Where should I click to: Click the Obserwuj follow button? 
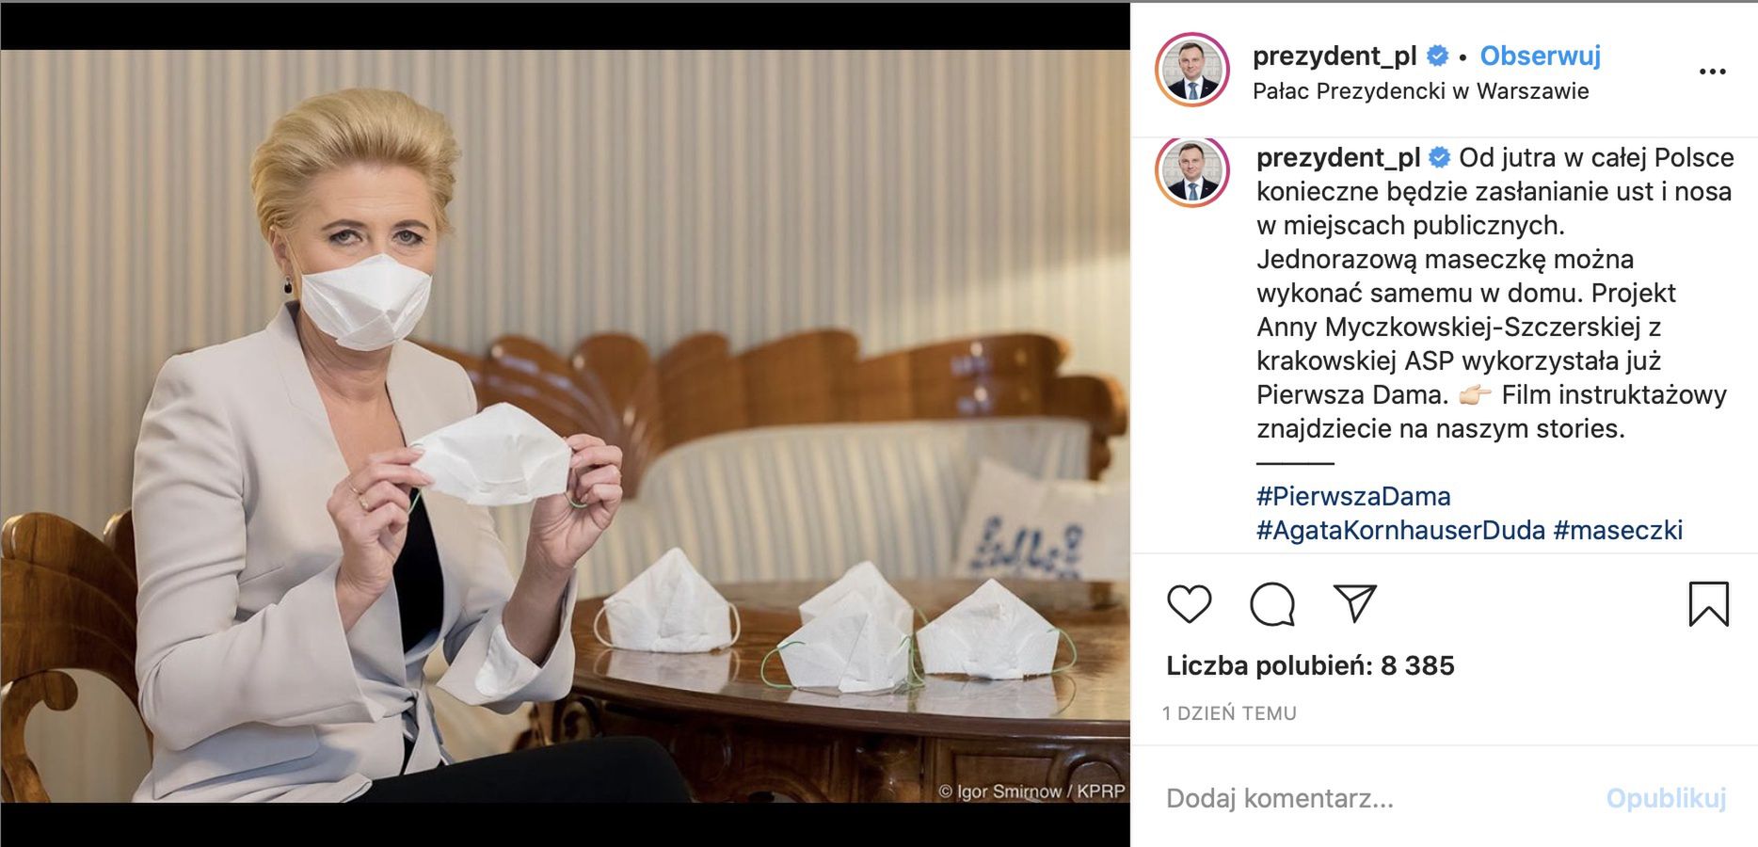click(x=1540, y=56)
